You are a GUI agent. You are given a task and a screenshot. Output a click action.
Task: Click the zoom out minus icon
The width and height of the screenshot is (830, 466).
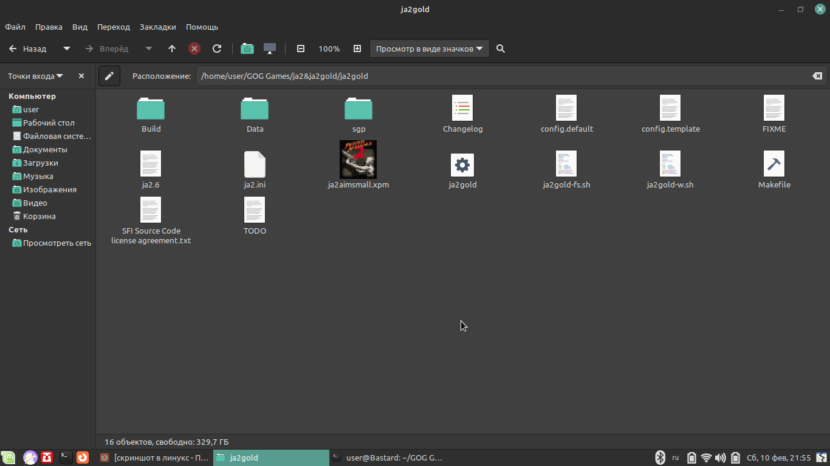[300, 49]
